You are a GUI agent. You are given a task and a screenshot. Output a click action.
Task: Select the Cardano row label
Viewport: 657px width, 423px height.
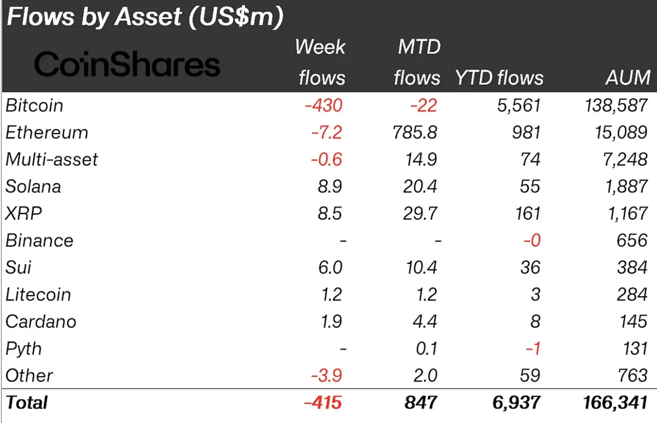41,322
